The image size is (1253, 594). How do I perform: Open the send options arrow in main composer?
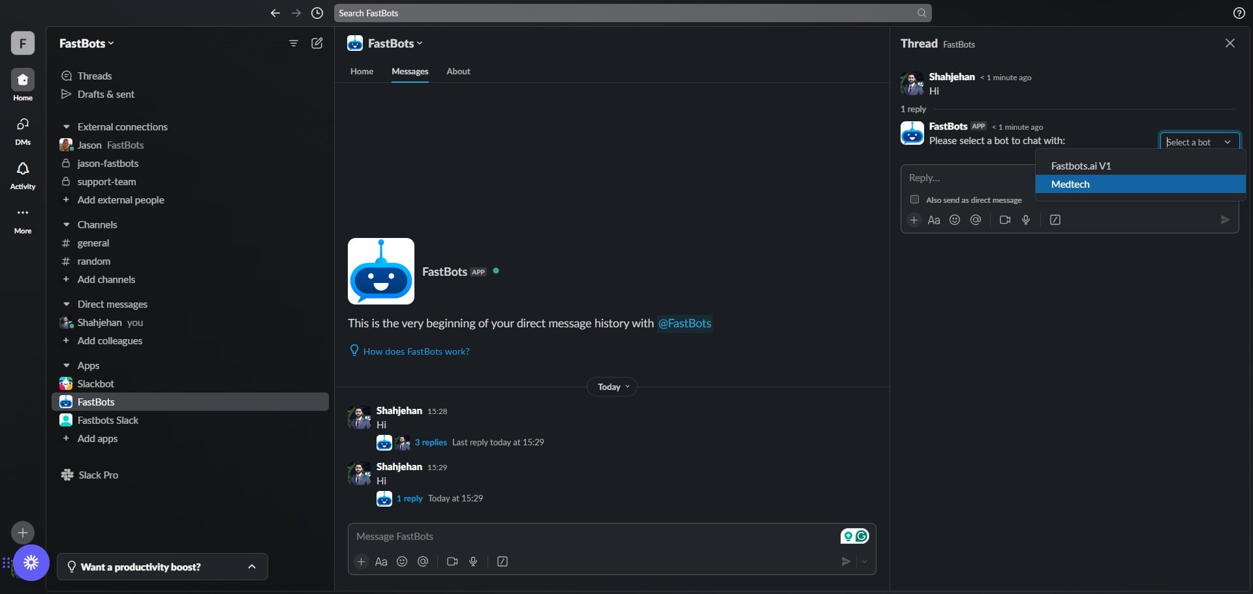[864, 561]
